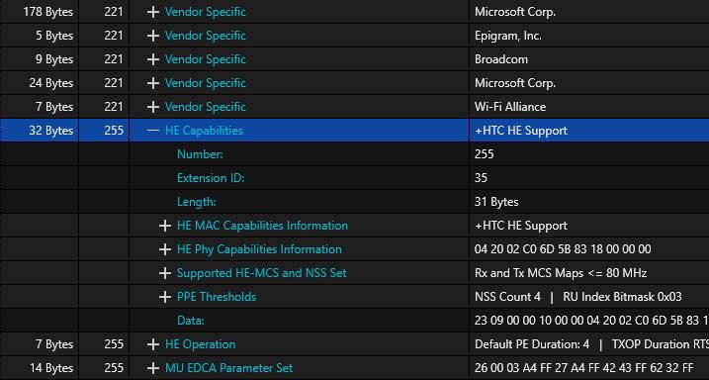Collapse the HE Capabilities element
The image size is (709, 380).
pos(153,131)
